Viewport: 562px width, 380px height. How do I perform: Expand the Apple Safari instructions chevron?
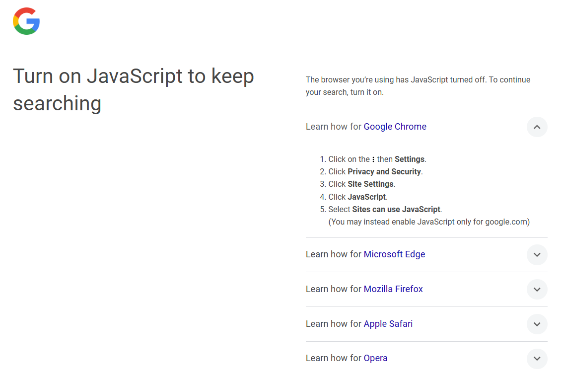[x=537, y=324]
